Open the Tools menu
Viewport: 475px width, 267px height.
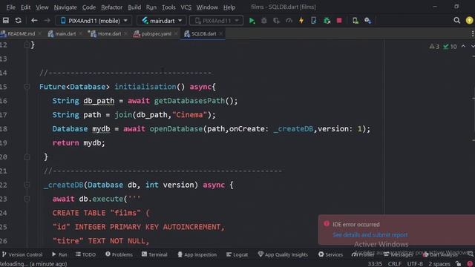(168, 7)
